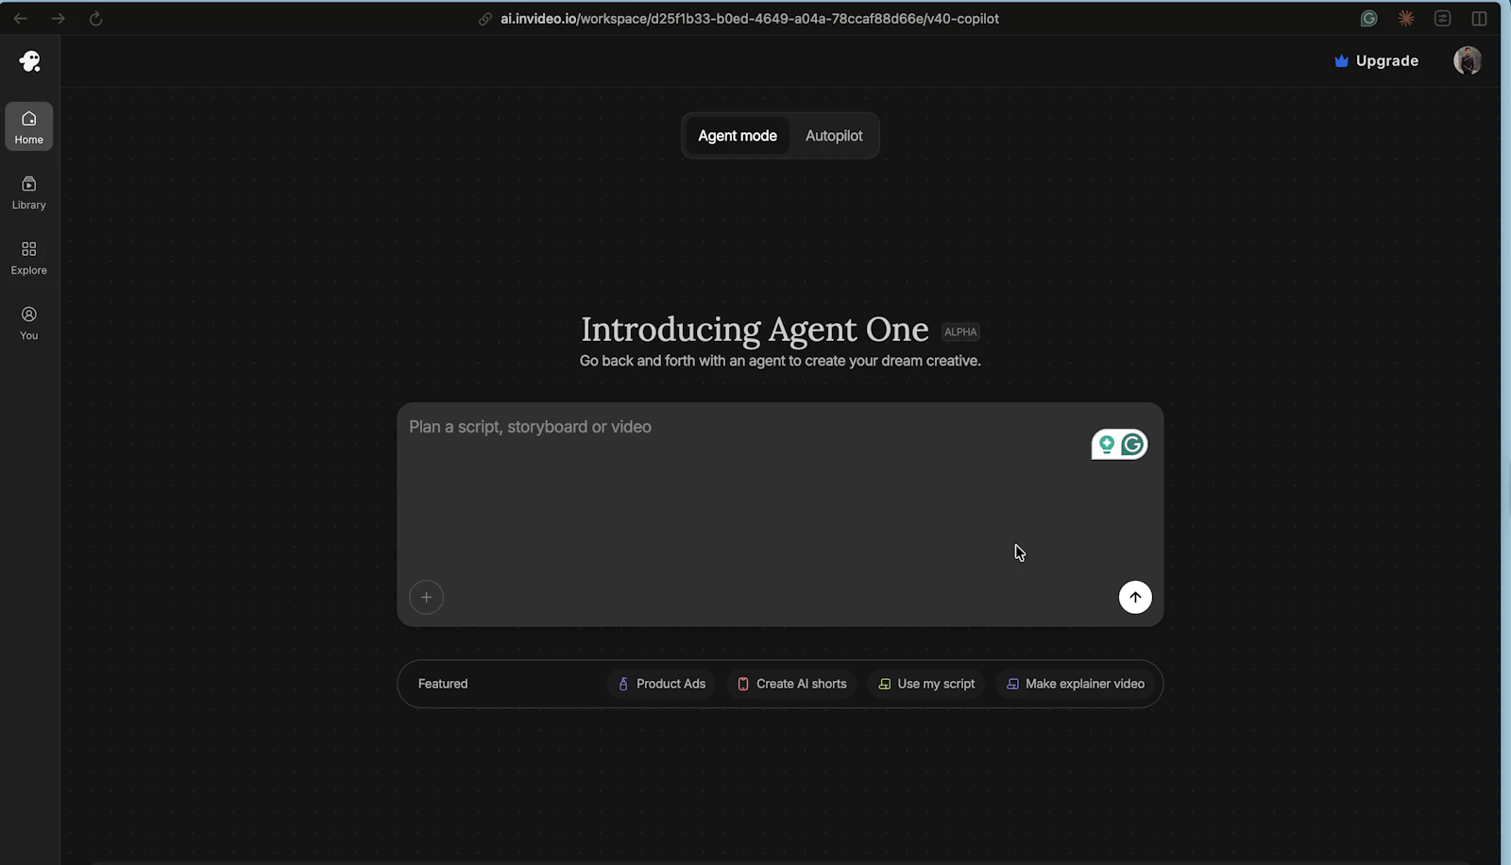The image size is (1511, 865).
Task: Open the Home sidebar item
Action: 29,127
